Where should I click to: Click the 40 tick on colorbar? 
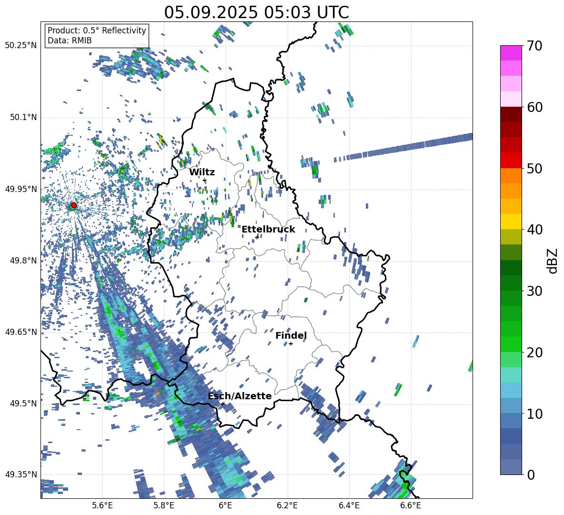pos(534,230)
